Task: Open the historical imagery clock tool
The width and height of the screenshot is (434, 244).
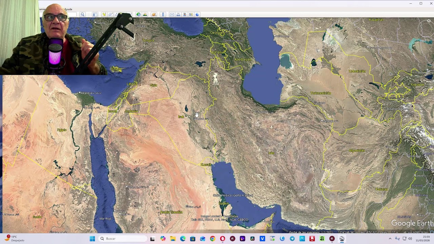Action: coord(138,14)
